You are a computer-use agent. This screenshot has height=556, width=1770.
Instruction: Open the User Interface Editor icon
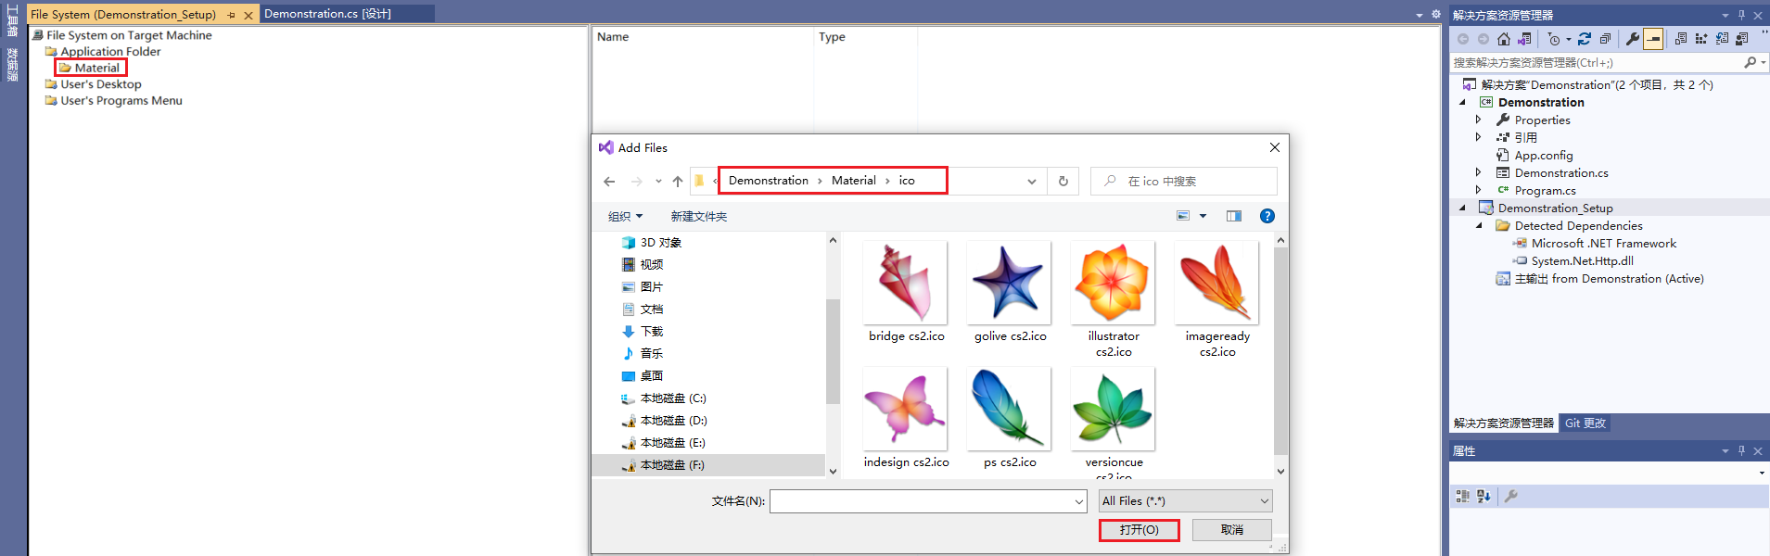pyautogui.click(x=1742, y=39)
